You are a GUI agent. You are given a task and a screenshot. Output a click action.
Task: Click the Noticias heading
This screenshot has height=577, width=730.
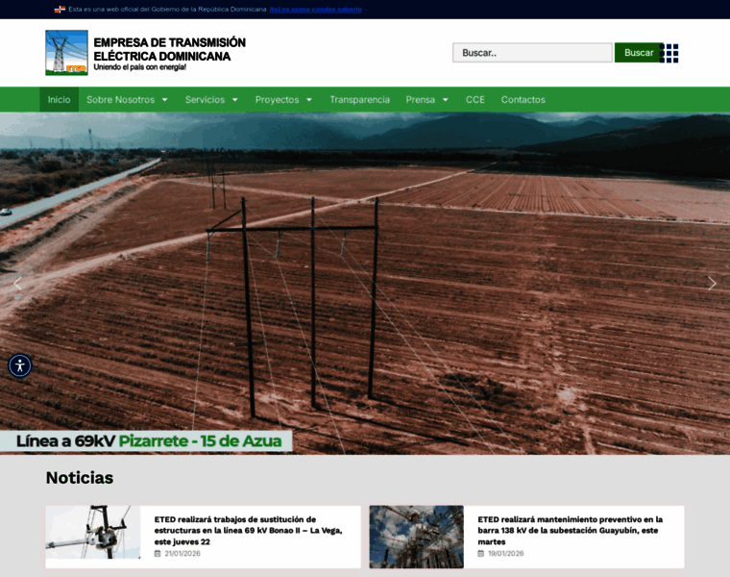tap(80, 478)
